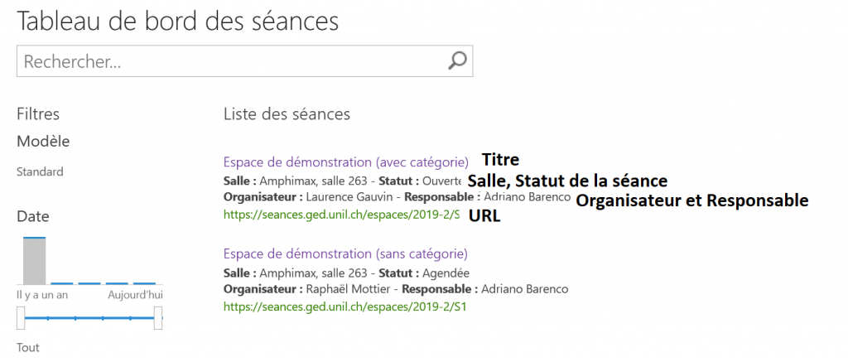
Task: Grab the left handle of the date slider
Action: tap(20, 317)
